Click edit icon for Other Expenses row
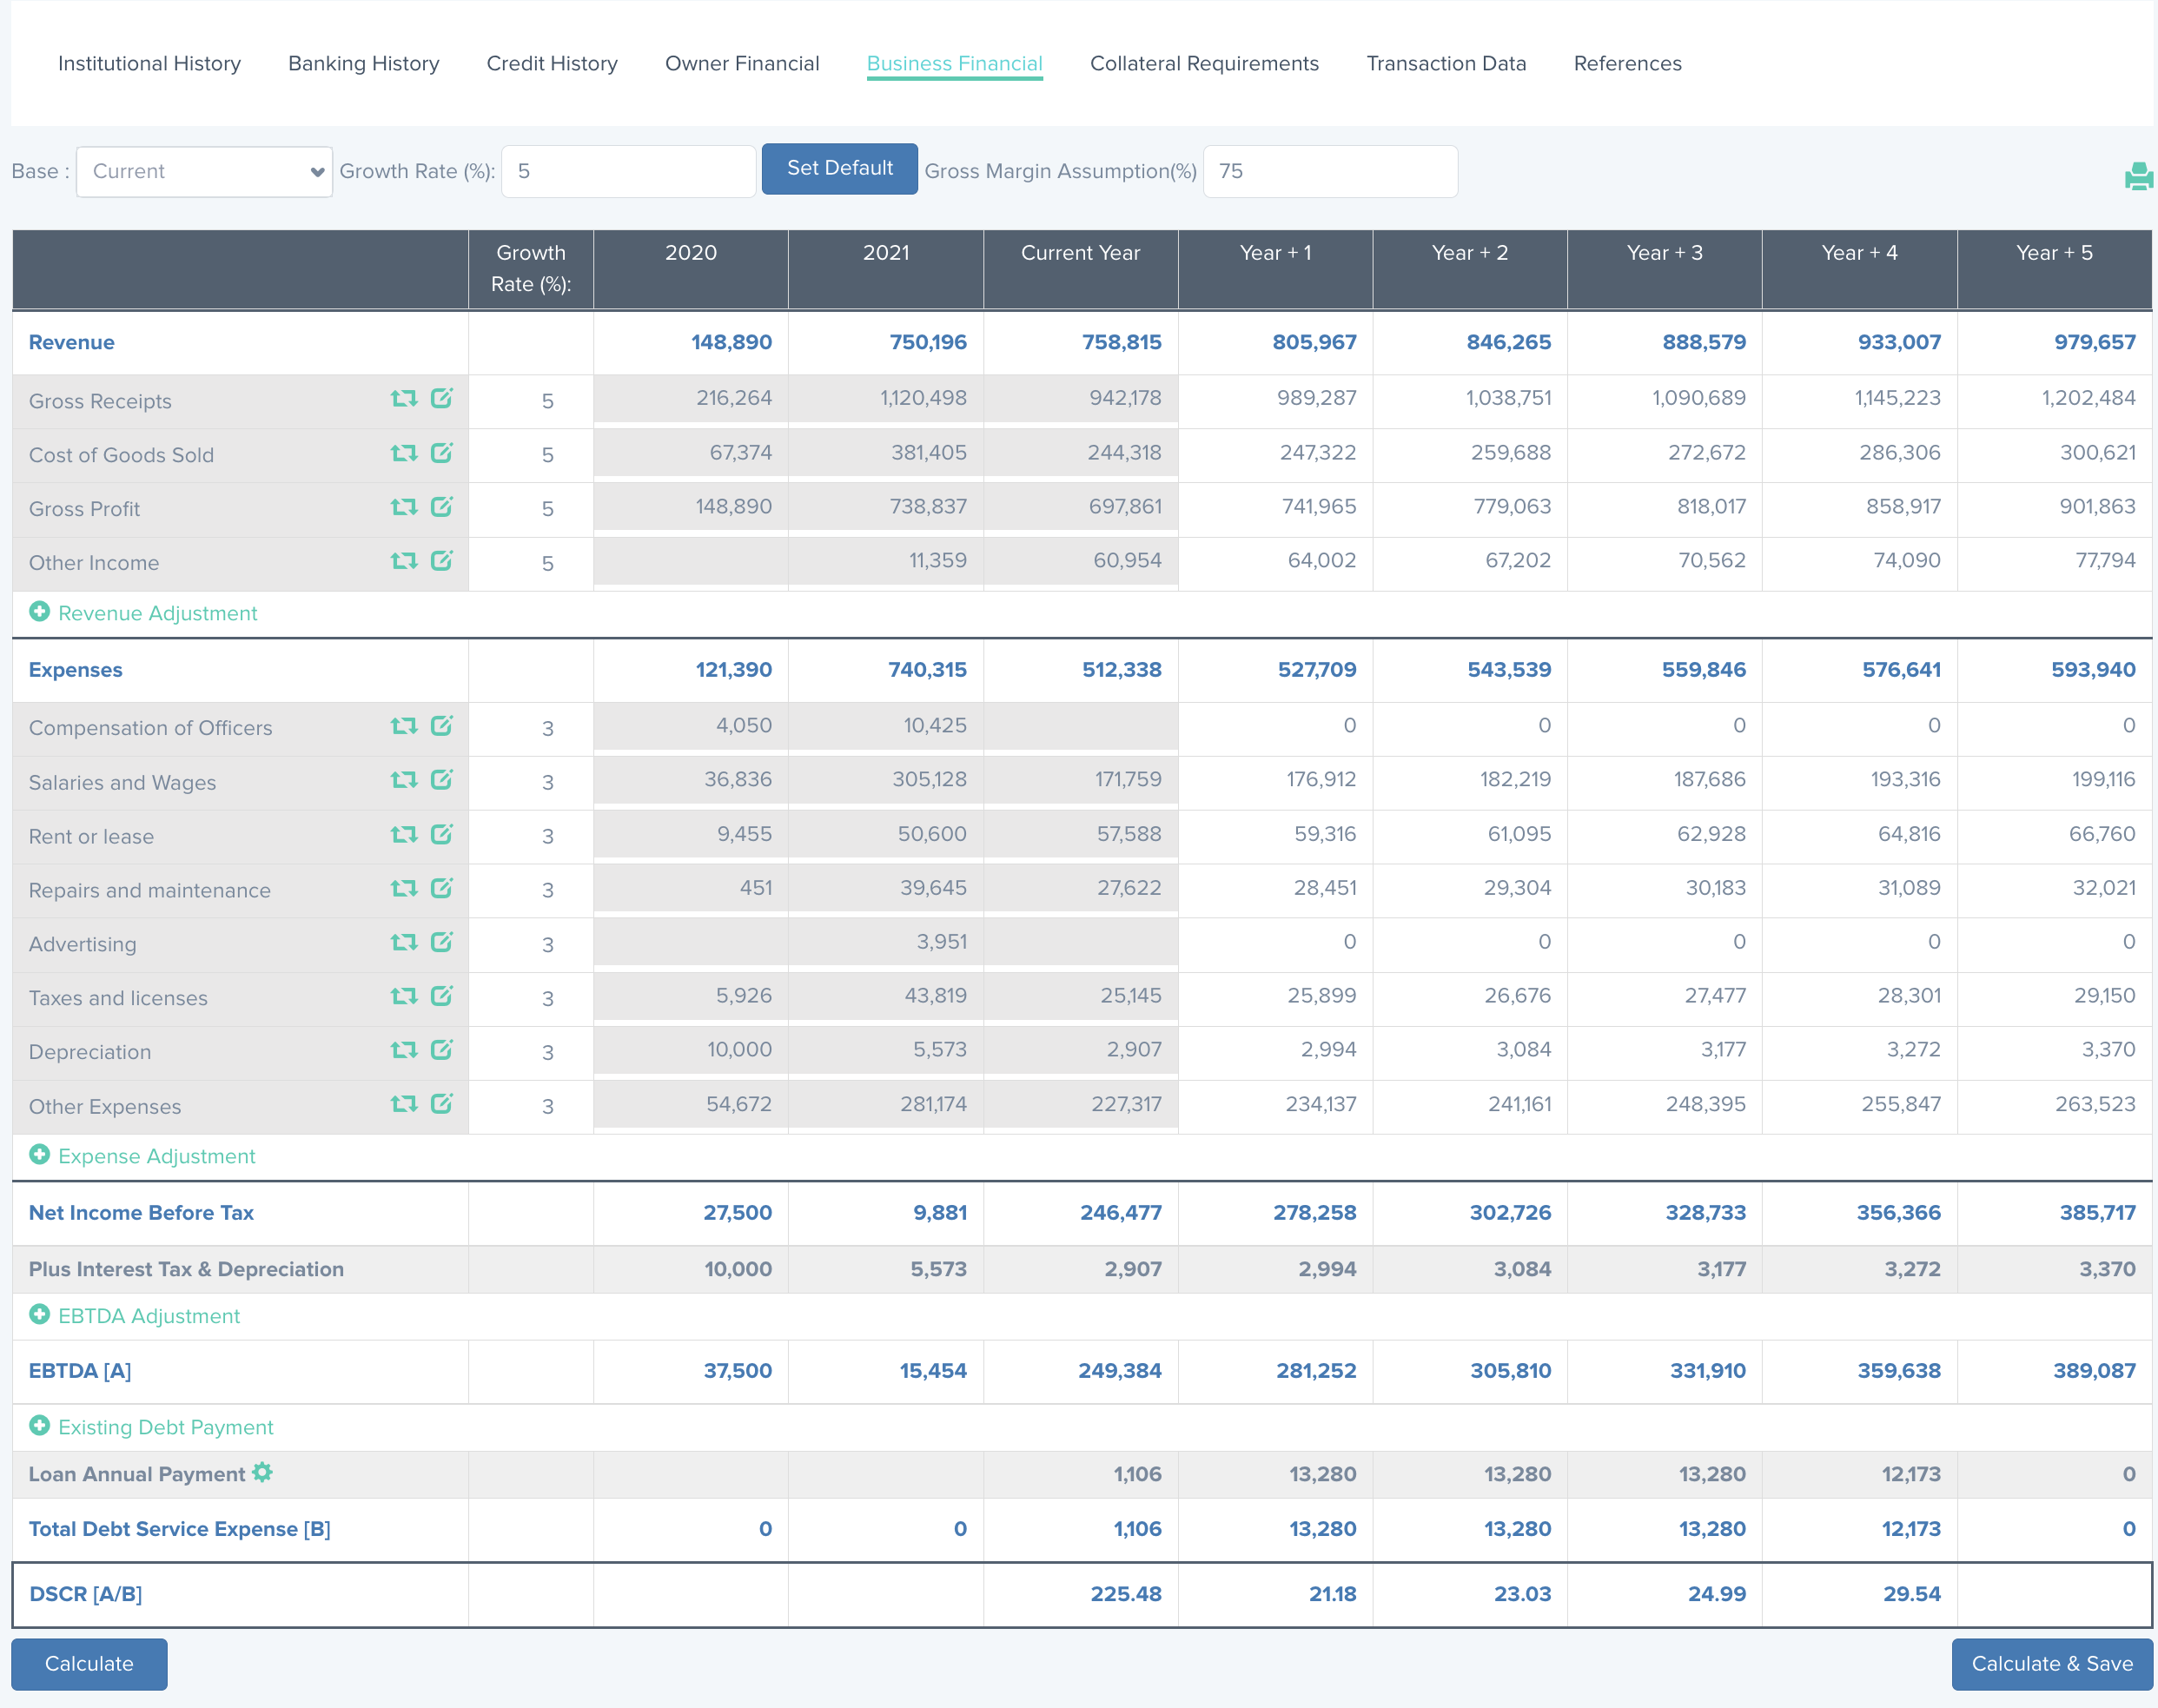This screenshot has height=1708, width=2158. pyautogui.click(x=441, y=1104)
